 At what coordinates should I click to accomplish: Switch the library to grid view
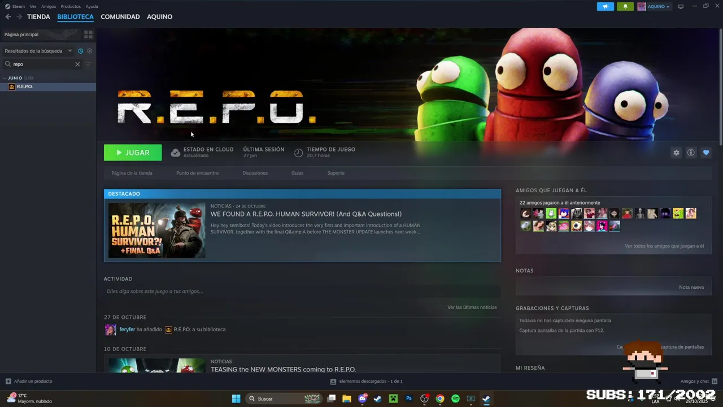click(88, 34)
